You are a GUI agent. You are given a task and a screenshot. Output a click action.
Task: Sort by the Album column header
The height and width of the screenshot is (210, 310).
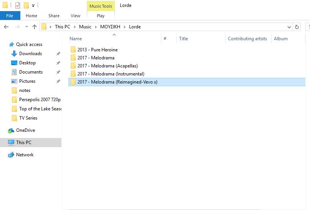point(288,38)
